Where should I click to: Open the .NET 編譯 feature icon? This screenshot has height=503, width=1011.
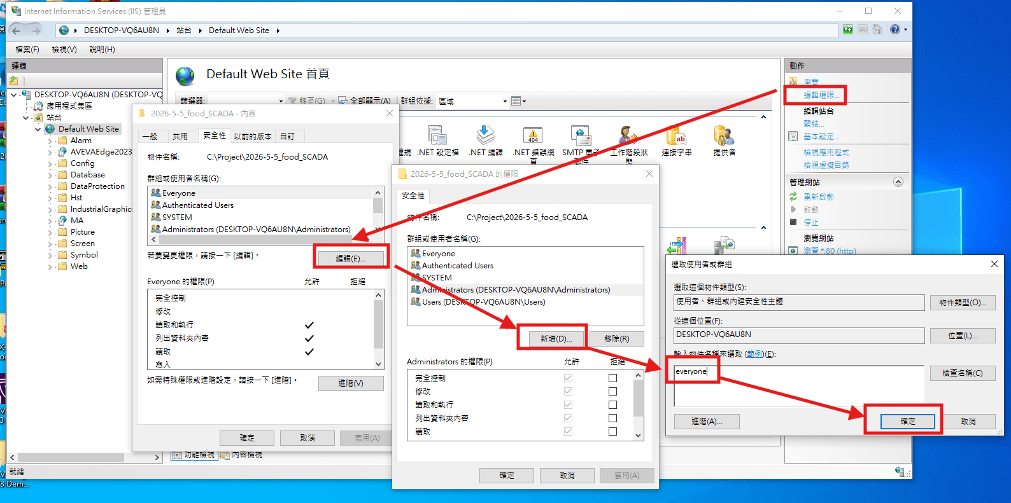click(485, 135)
